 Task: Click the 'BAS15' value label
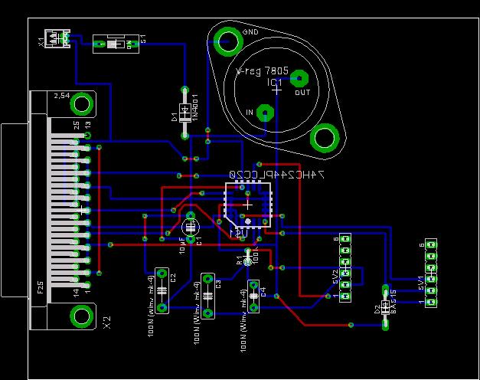[393, 302]
